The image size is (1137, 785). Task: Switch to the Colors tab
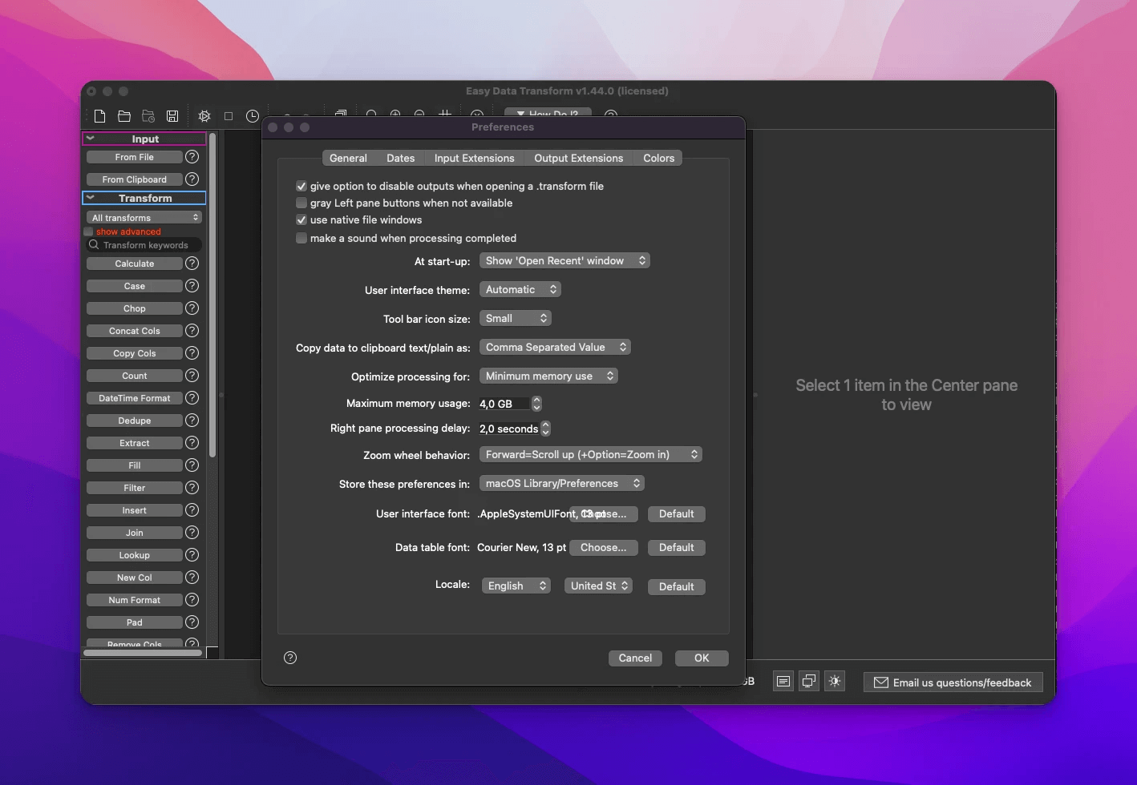[658, 159]
